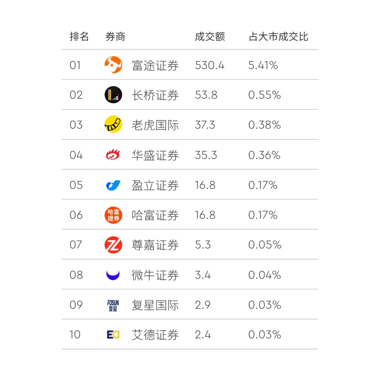The width and height of the screenshot is (377, 367).
Task: Click the 排名 column header
Action: [79, 37]
